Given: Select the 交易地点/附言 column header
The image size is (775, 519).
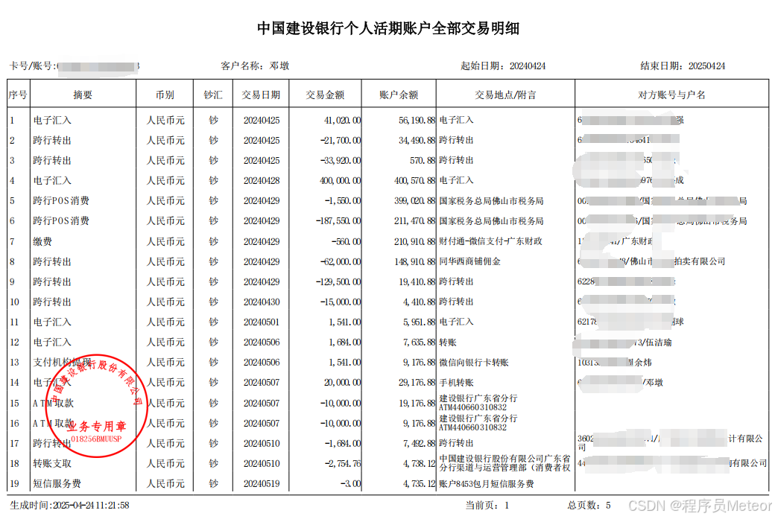Looking at the screenshot, I should point(505,95).
